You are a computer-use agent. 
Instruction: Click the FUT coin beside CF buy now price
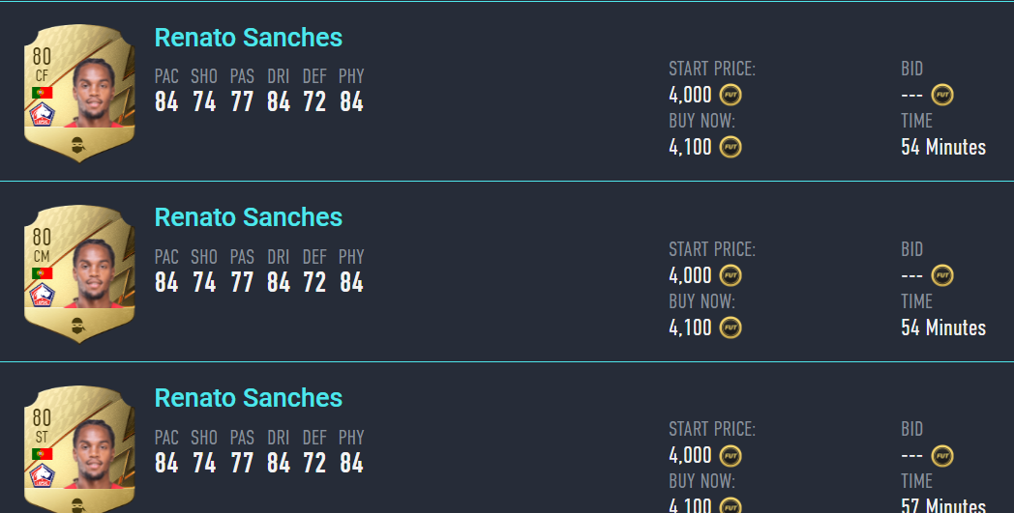[731, 147]
